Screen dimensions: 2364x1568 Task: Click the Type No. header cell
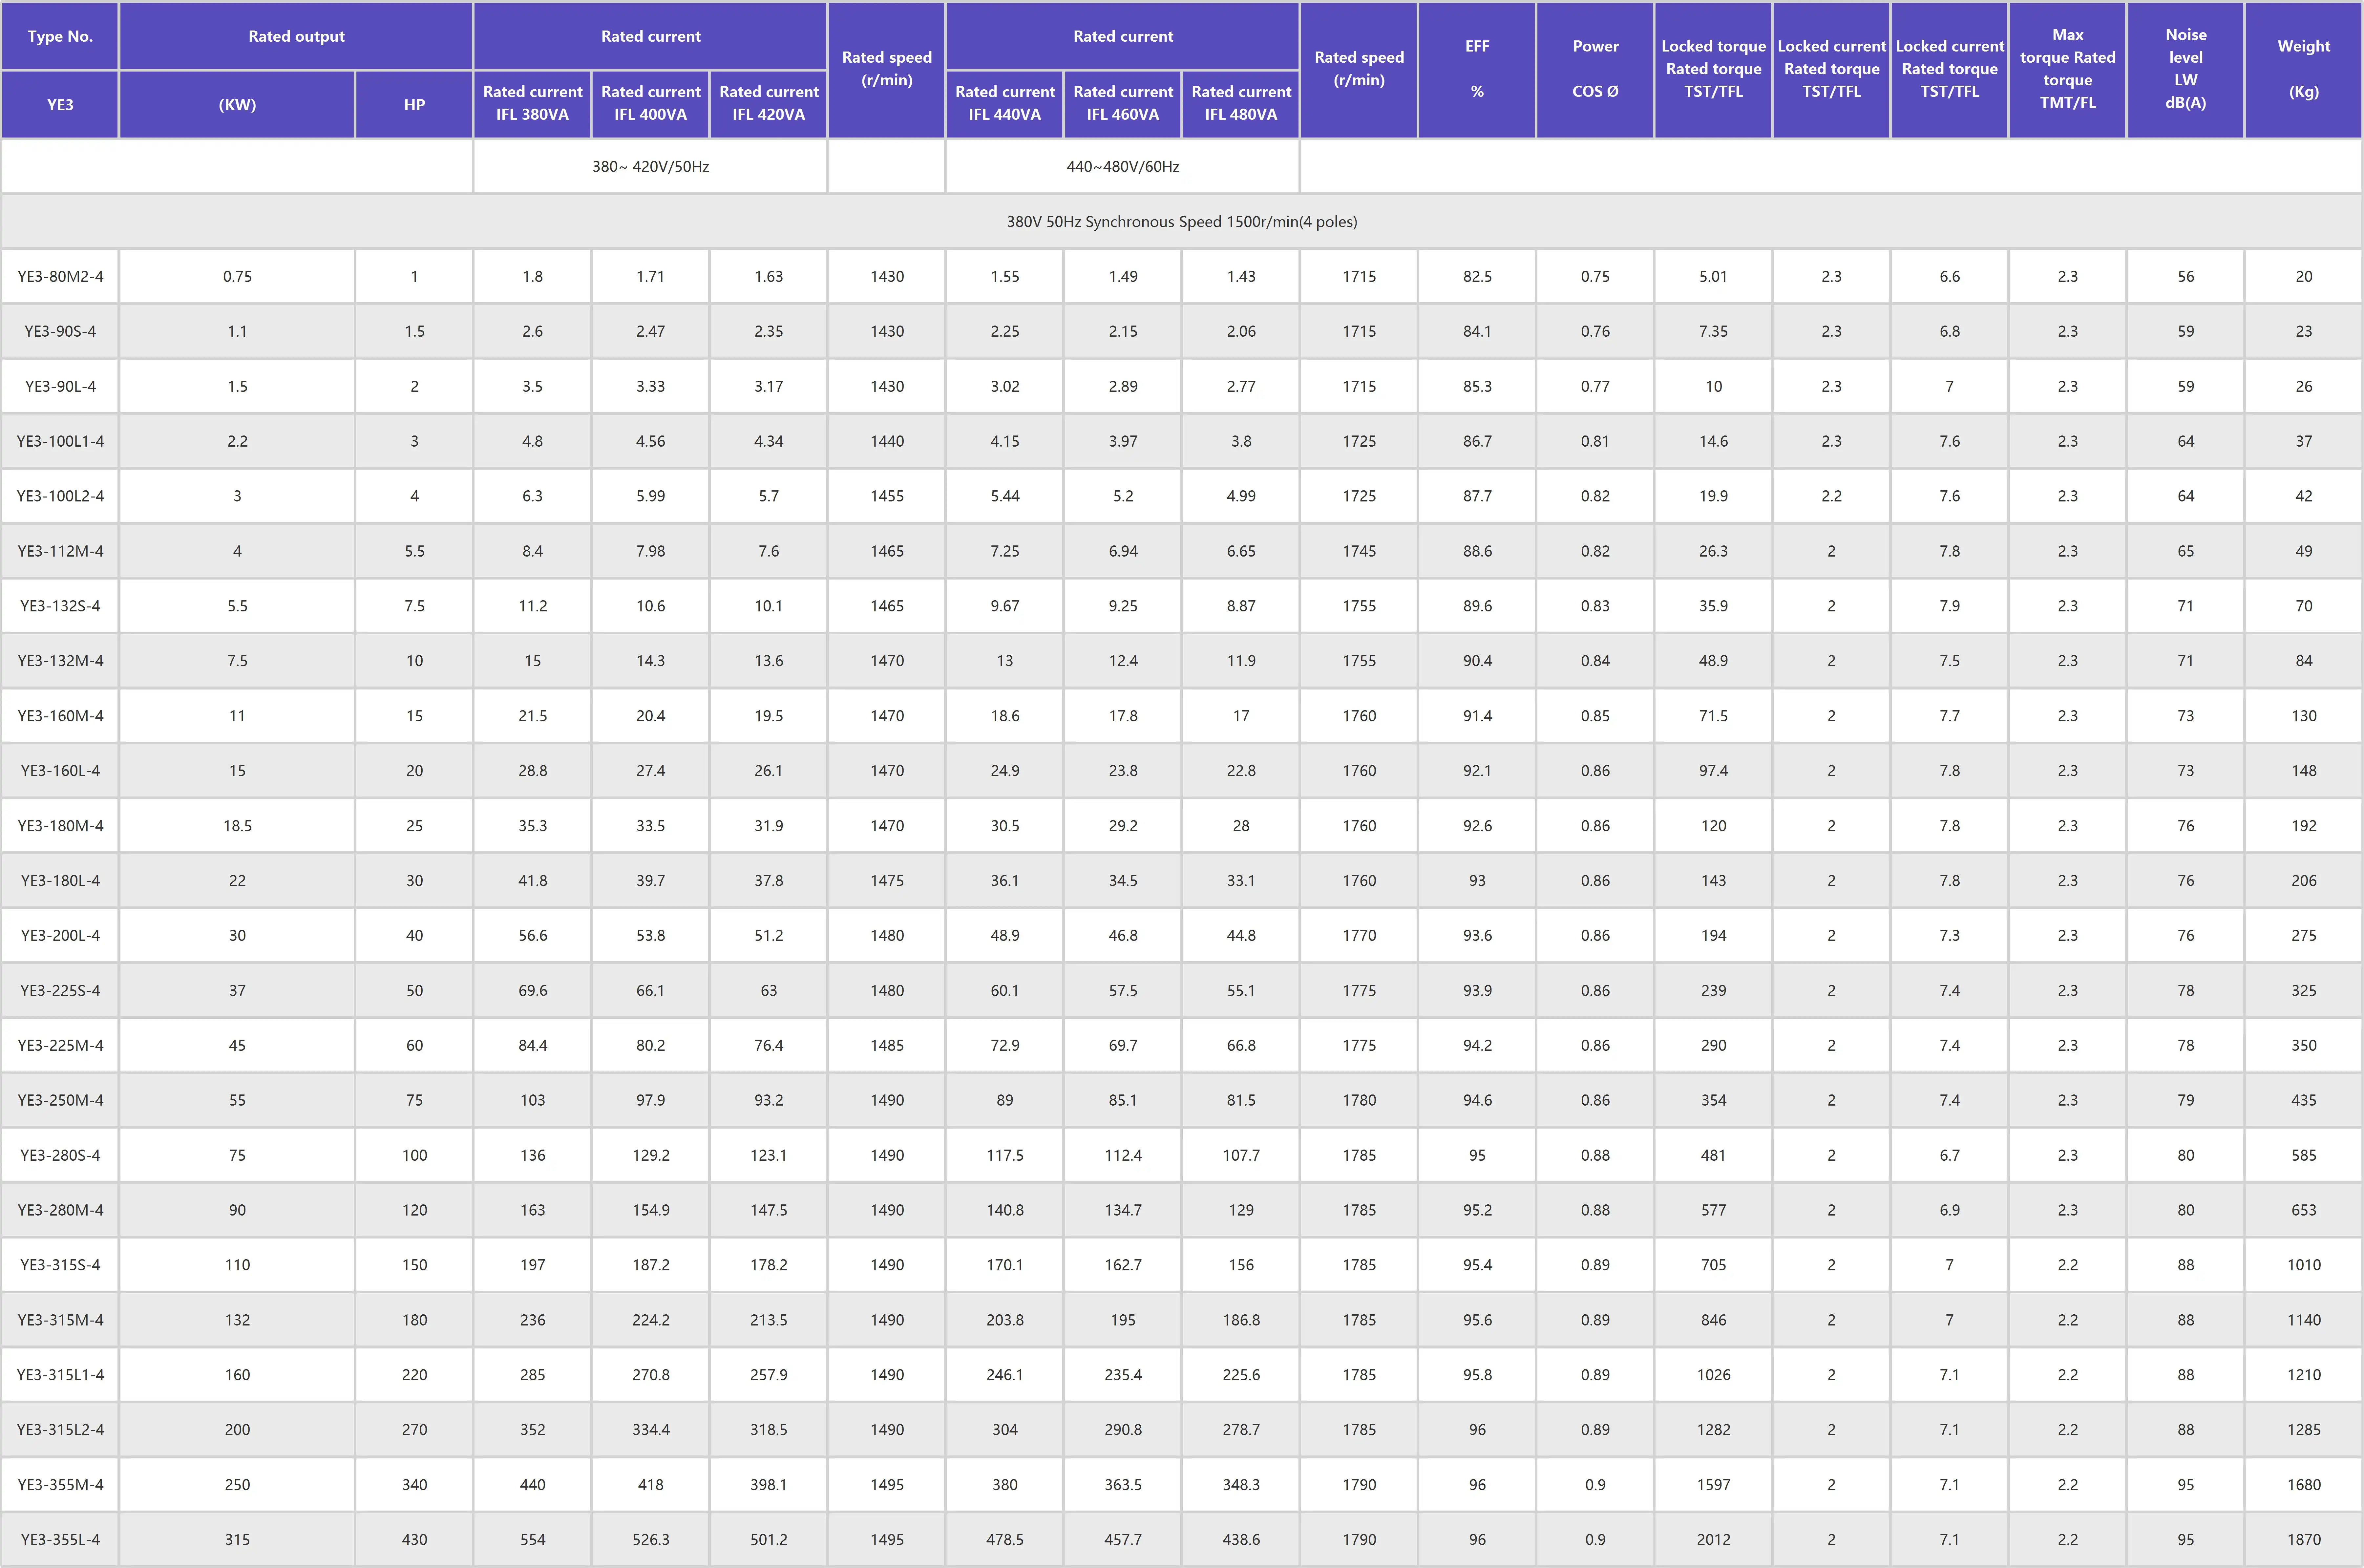pyautogui.click(x=60, y=36)
